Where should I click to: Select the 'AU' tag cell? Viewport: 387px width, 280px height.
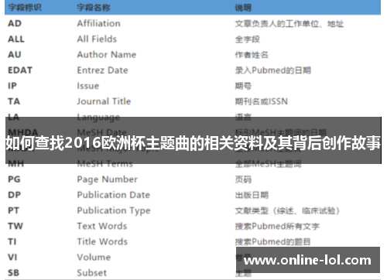(15, 55)
